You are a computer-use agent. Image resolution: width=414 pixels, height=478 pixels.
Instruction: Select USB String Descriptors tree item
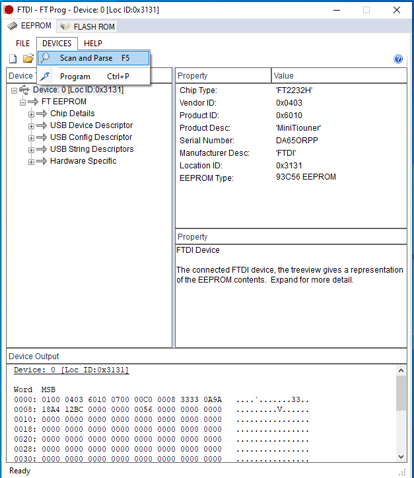(92, 149)
